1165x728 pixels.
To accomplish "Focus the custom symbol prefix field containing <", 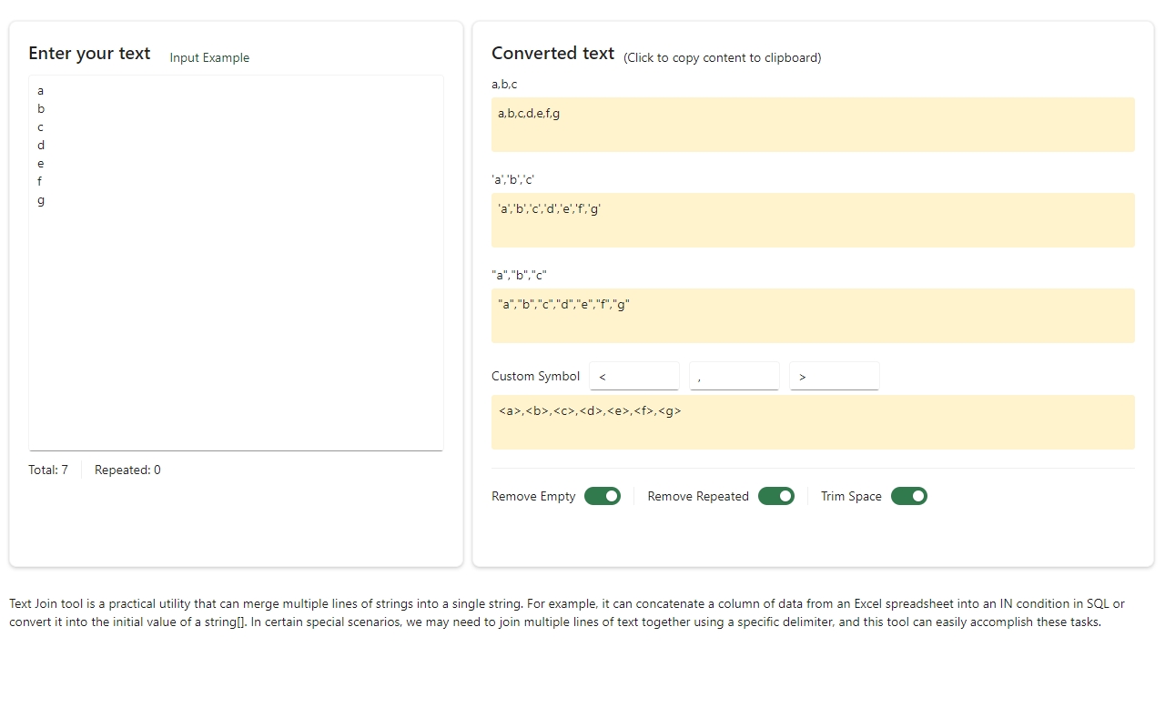I will tap(633, 376).
